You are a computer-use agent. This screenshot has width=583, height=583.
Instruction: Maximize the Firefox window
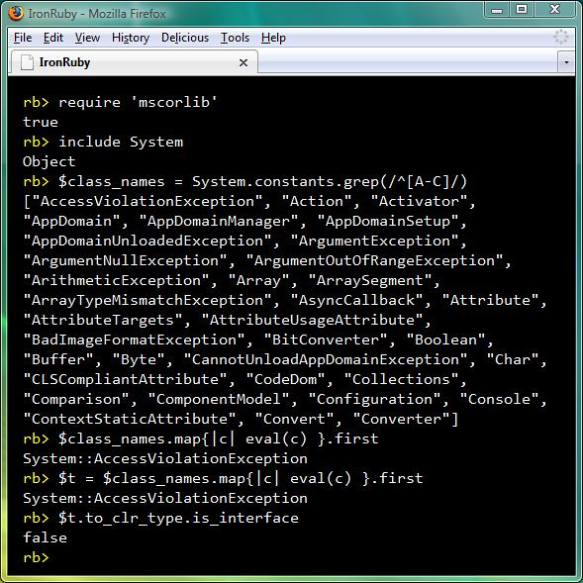[522, 10]
